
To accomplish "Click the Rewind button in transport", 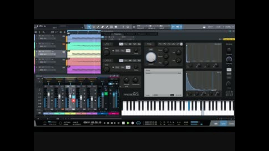I will tap(108, 123).
